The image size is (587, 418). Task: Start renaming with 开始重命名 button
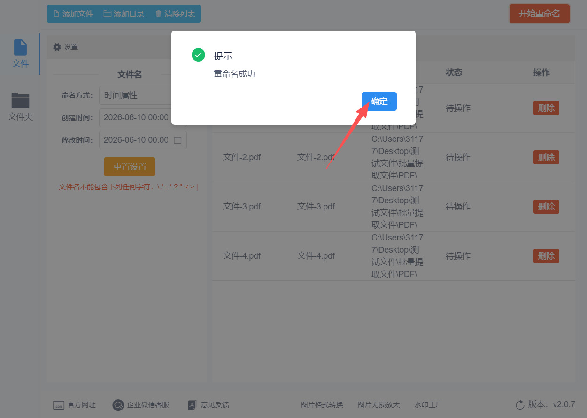click(540, 14)
